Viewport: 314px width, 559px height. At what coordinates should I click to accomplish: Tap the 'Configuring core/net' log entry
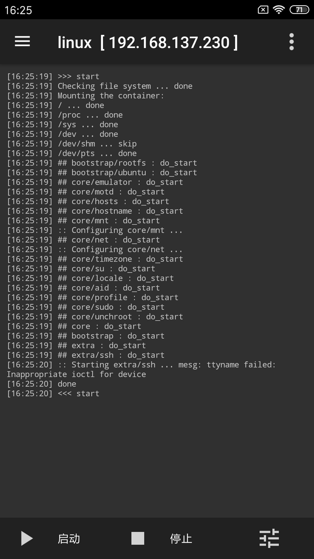tap(95, 250)
